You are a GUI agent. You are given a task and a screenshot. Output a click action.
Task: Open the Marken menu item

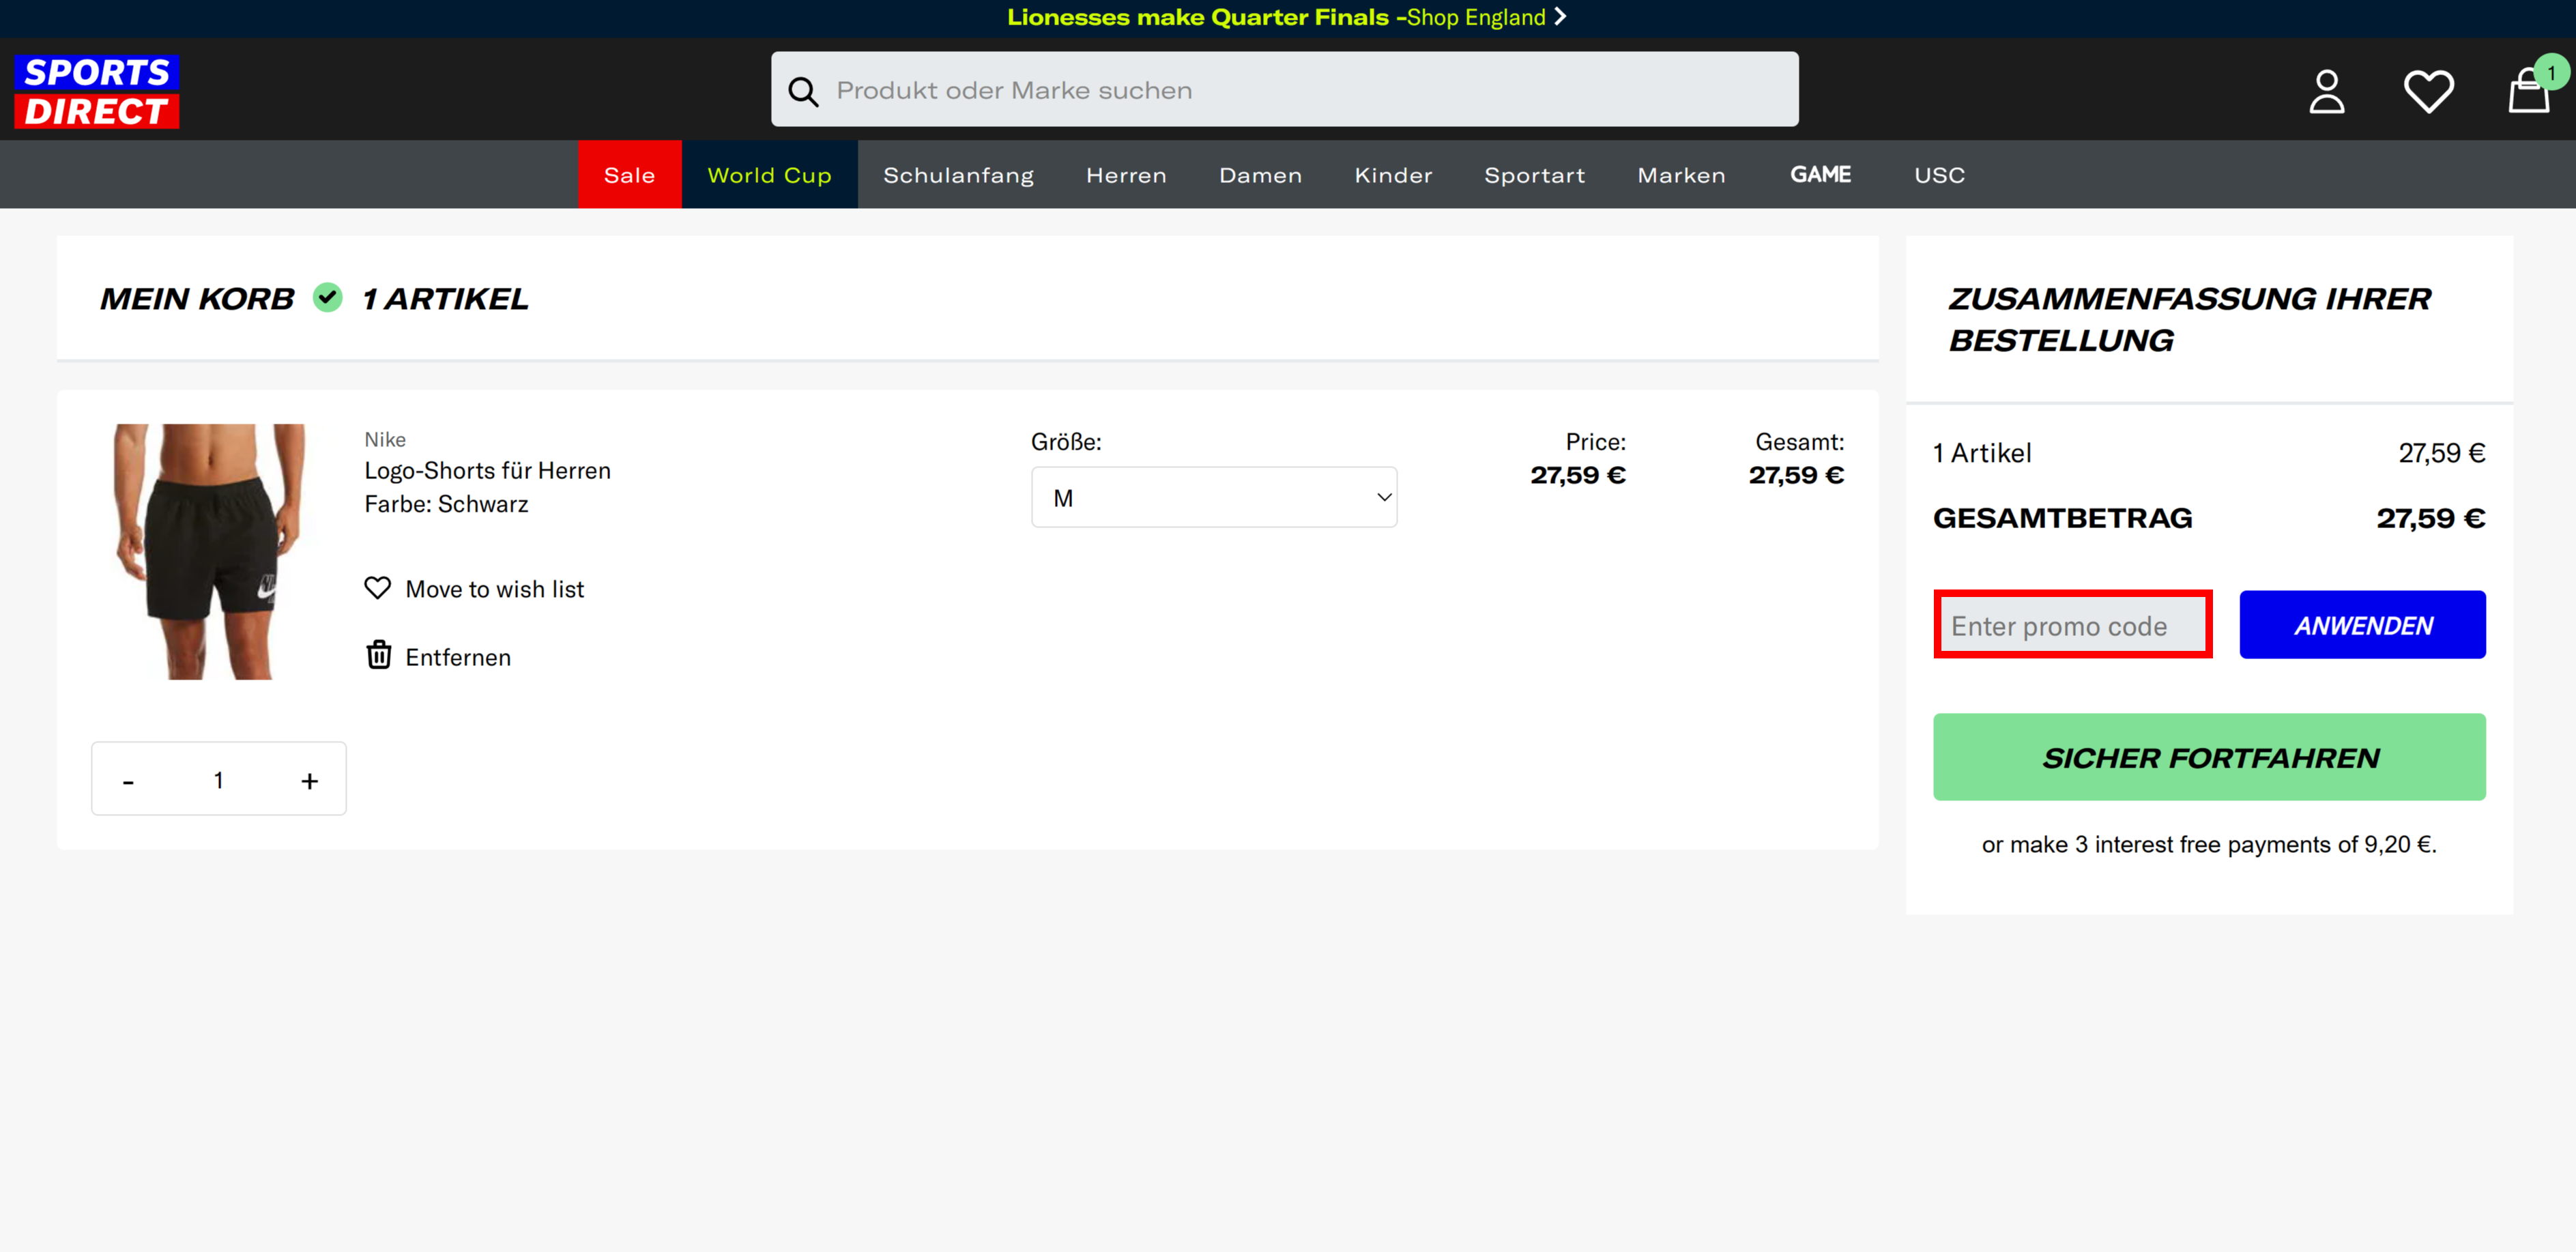1681,175
